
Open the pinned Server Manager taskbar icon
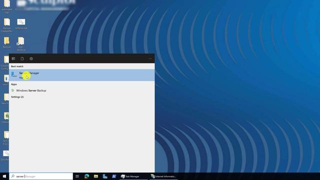(x=105, y=176)
